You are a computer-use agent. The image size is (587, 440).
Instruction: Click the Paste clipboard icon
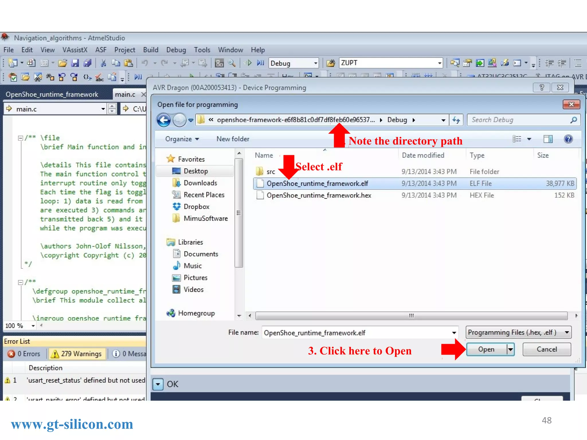tap(128, 63)
